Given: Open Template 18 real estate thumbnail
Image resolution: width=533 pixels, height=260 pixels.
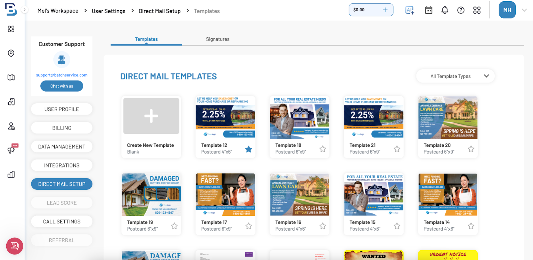Looking at the screenshot, I should (299, 118).
